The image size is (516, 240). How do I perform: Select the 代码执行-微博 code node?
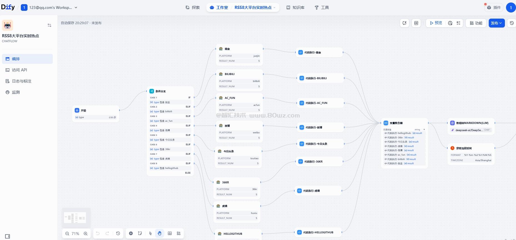[321, 127]
